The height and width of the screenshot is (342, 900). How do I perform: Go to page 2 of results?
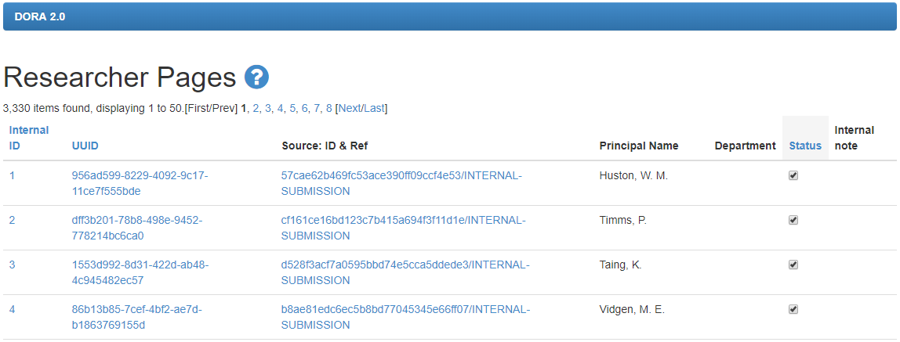pos(256,108)
